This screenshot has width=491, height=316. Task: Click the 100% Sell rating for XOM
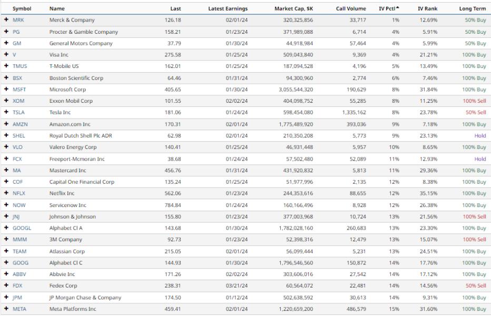[474, 101]
